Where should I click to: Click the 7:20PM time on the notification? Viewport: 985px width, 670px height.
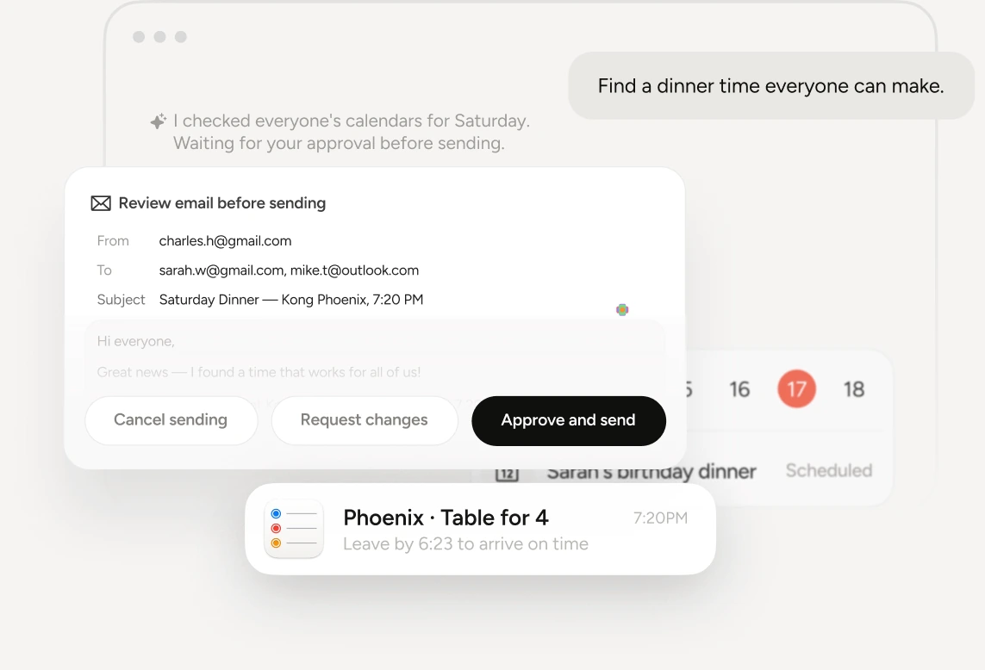(660, 518)
